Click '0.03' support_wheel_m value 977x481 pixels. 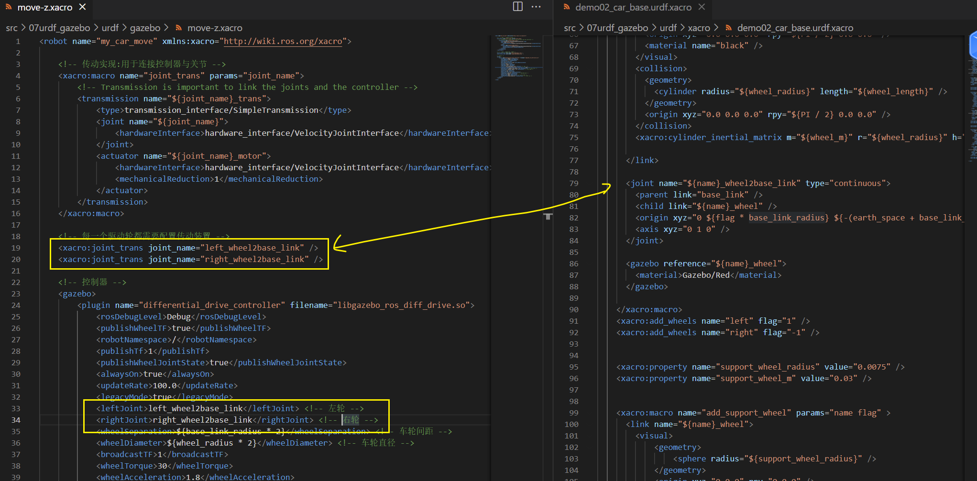[844, 378]
